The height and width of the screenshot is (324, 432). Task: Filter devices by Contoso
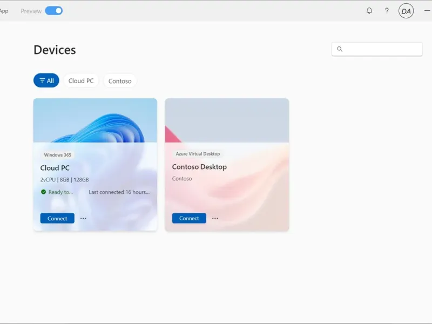(x=120, y=81)
